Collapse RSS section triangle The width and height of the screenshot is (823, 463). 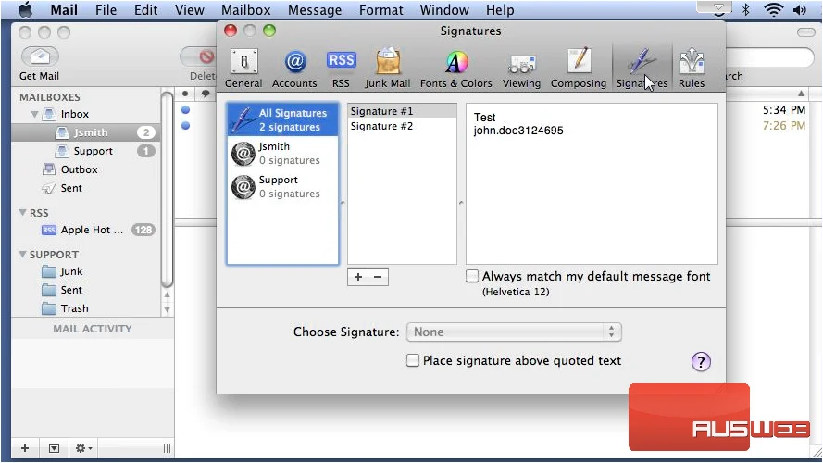22,213
